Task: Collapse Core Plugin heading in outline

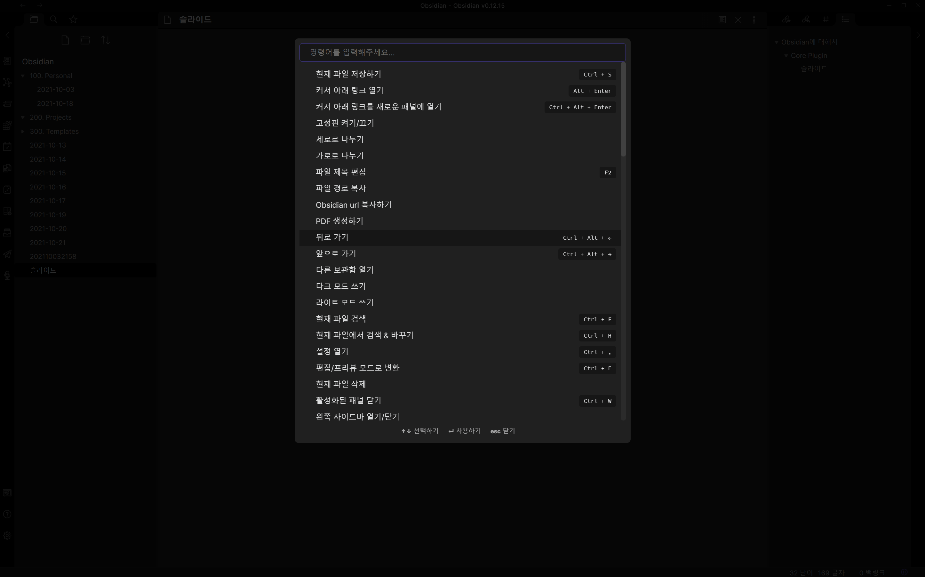Action: [x=786, y=56]
